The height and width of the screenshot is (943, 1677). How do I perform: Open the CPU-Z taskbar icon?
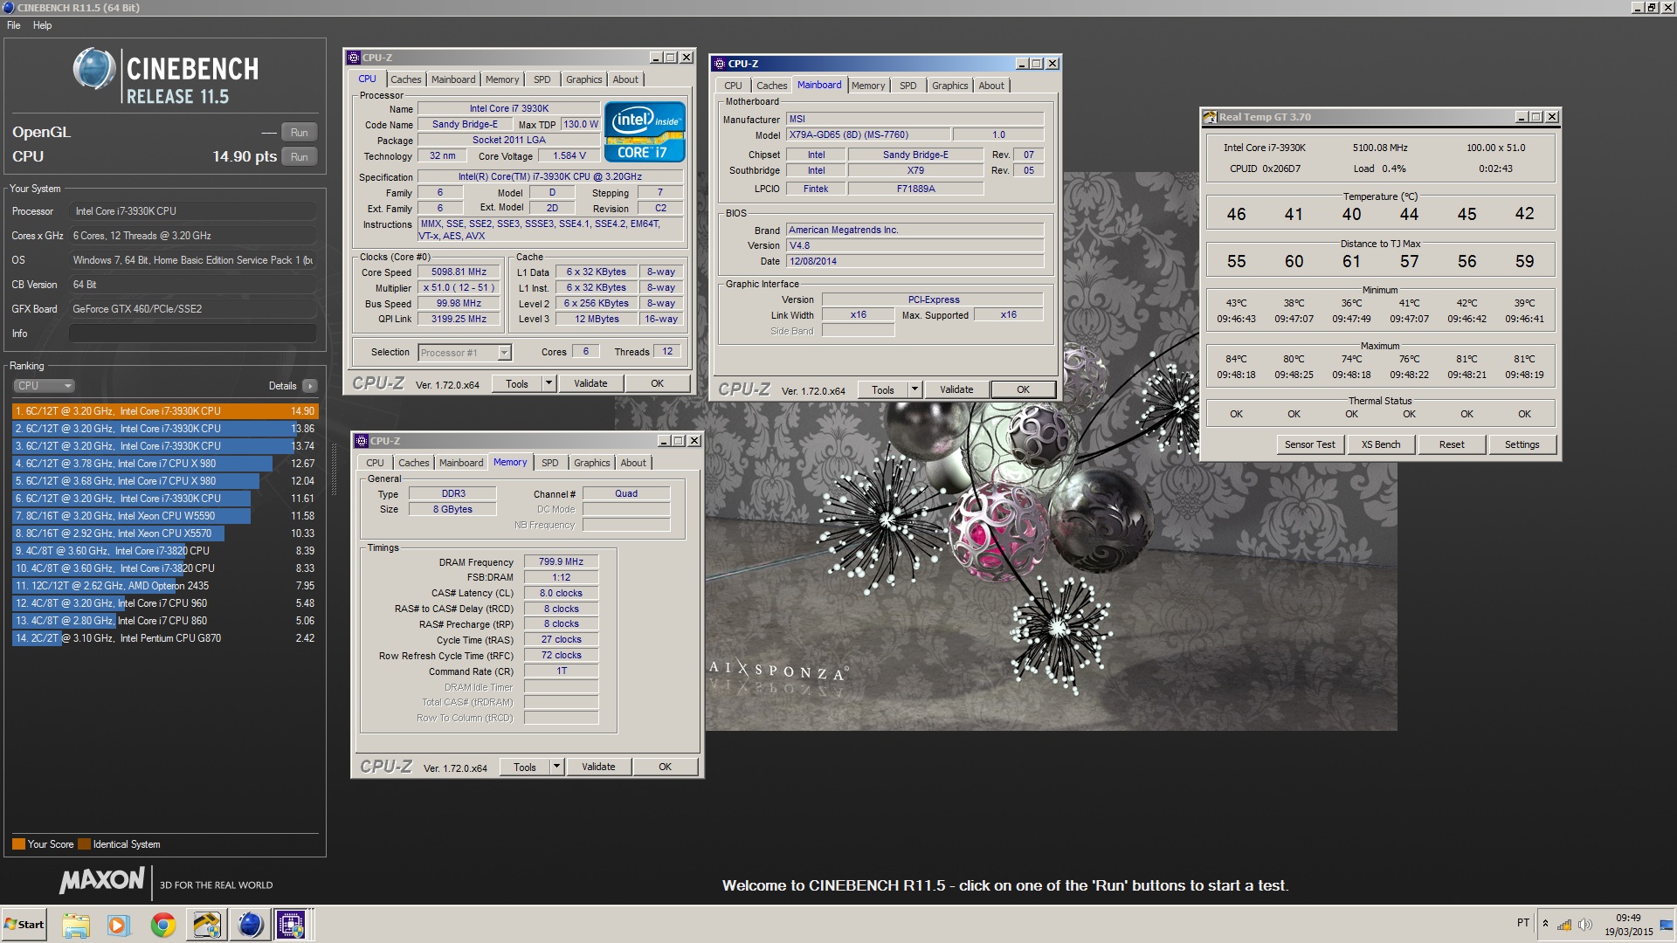tap(291, 925)
